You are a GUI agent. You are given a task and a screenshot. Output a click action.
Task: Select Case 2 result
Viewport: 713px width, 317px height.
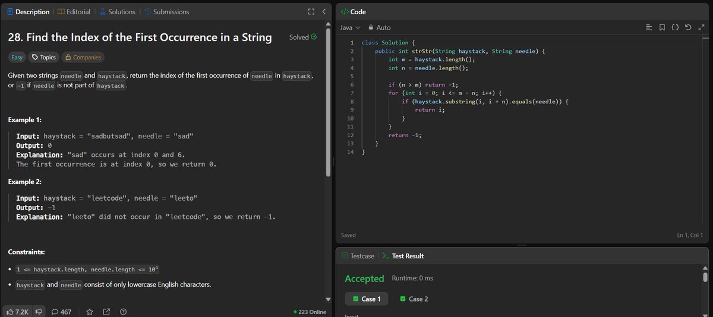coord(414,299)
